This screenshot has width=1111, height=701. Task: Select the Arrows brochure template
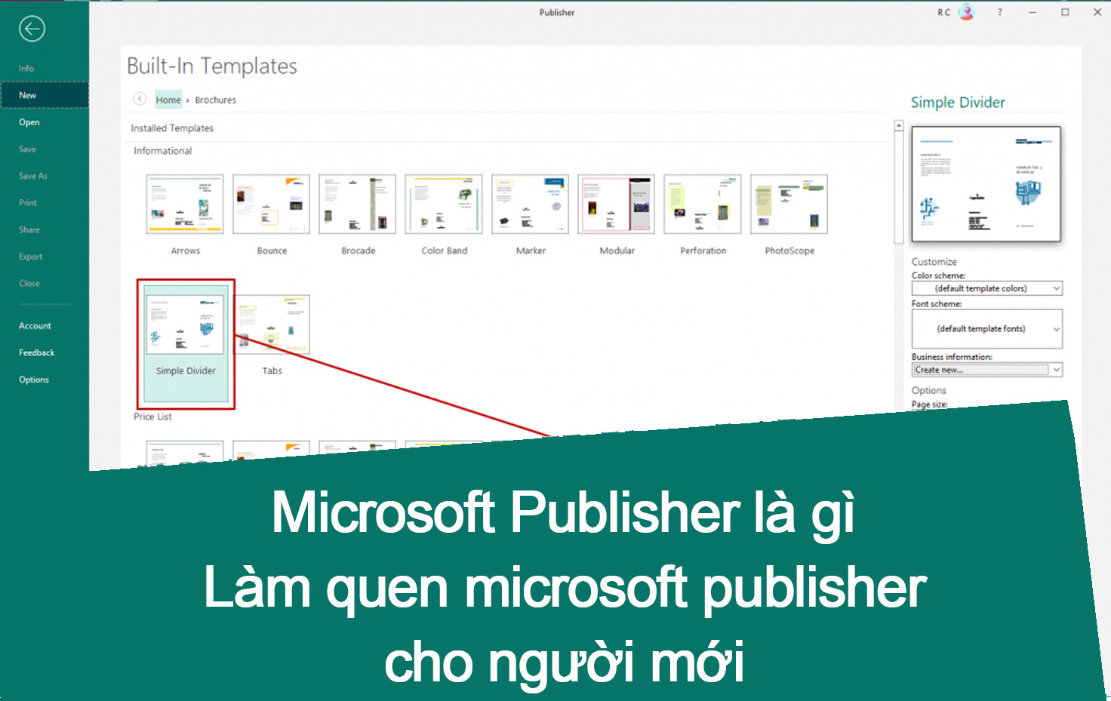185,215
